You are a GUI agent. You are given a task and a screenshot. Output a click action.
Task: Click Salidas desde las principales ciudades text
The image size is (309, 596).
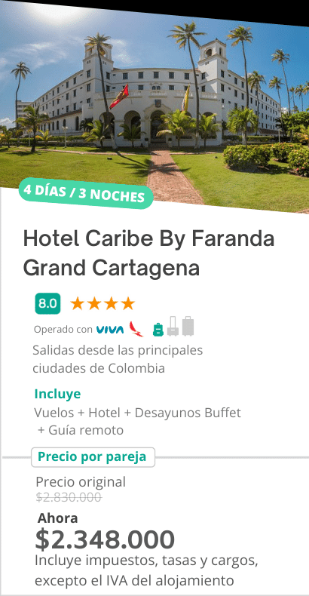point(118,359)
